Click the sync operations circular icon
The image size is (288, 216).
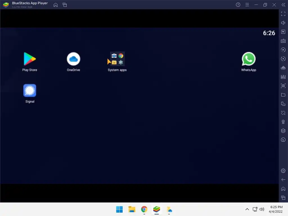point(283,59)
